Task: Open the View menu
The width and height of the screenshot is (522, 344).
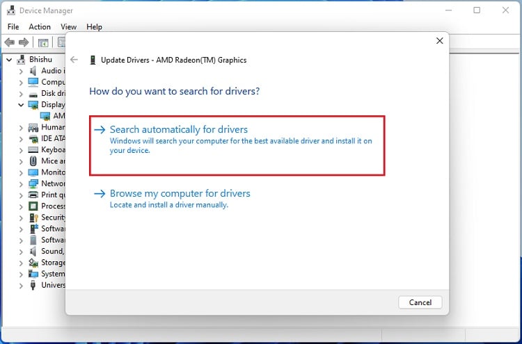Action: (68, 27)
